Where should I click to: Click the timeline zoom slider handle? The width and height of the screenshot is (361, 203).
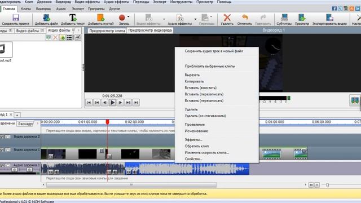(x=327, y=185)
